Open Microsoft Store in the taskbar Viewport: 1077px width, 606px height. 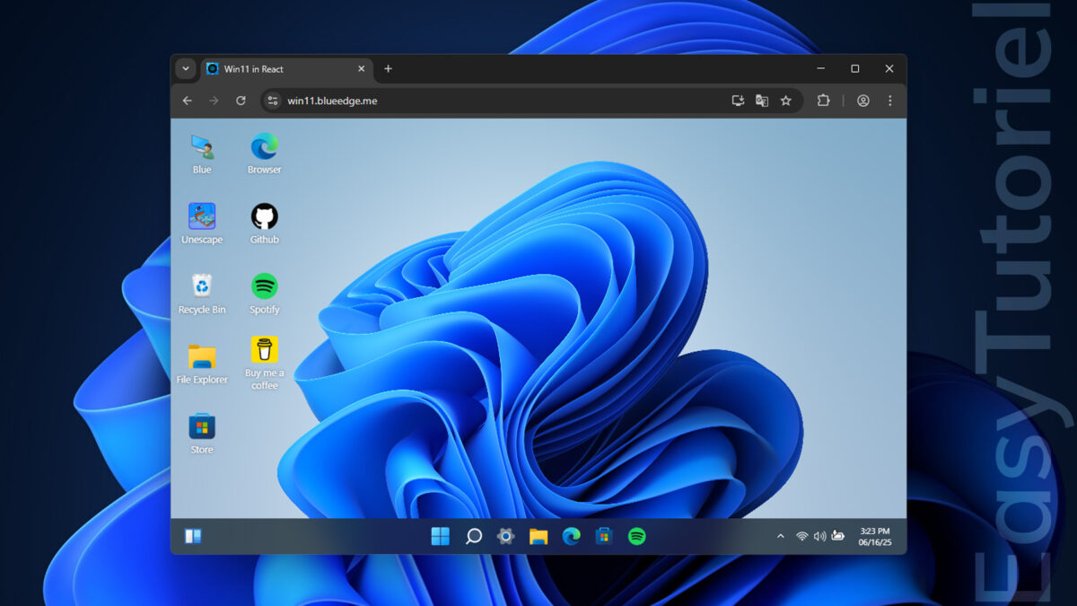pos(604,536)
